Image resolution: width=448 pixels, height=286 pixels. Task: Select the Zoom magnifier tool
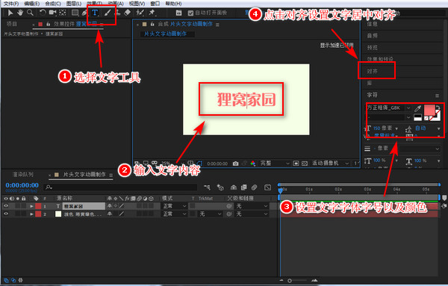point(30,13)
